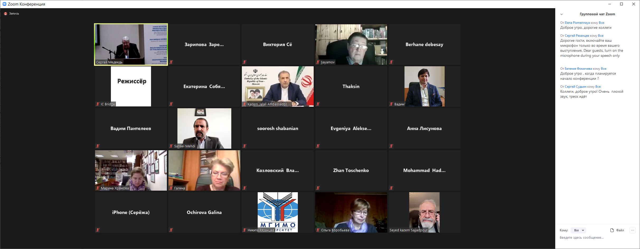Click muted mic icon on Zhan Toschenko tile

pos(318,188)
